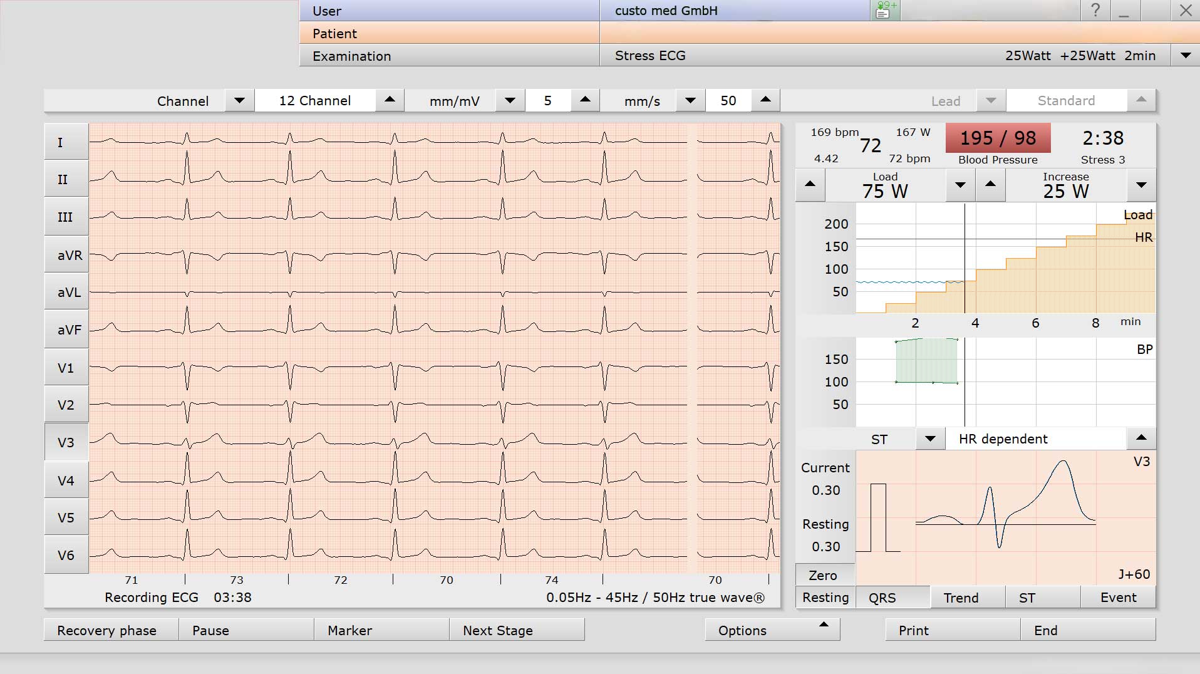Switch to the Trend tab

(x=968, y=598)
